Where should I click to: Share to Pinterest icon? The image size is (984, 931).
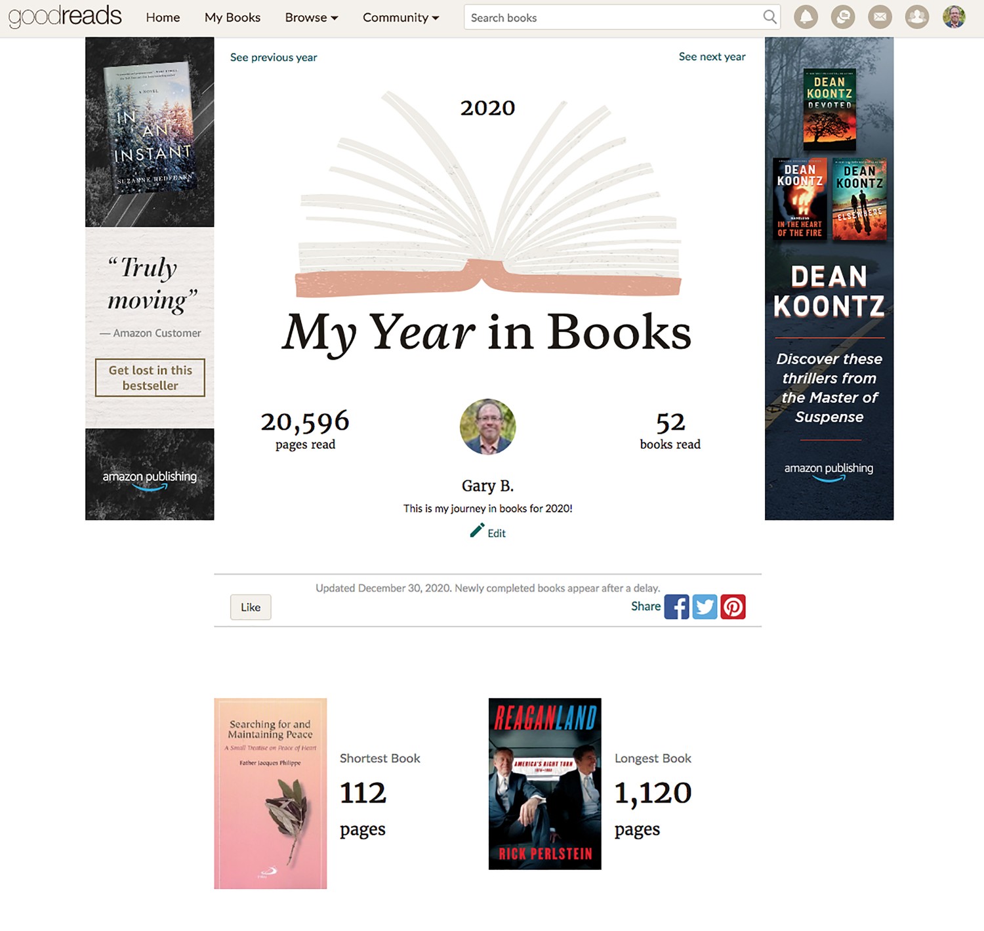[x=733, y=607]
